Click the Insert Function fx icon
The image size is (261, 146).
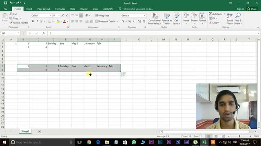[43, 33]
